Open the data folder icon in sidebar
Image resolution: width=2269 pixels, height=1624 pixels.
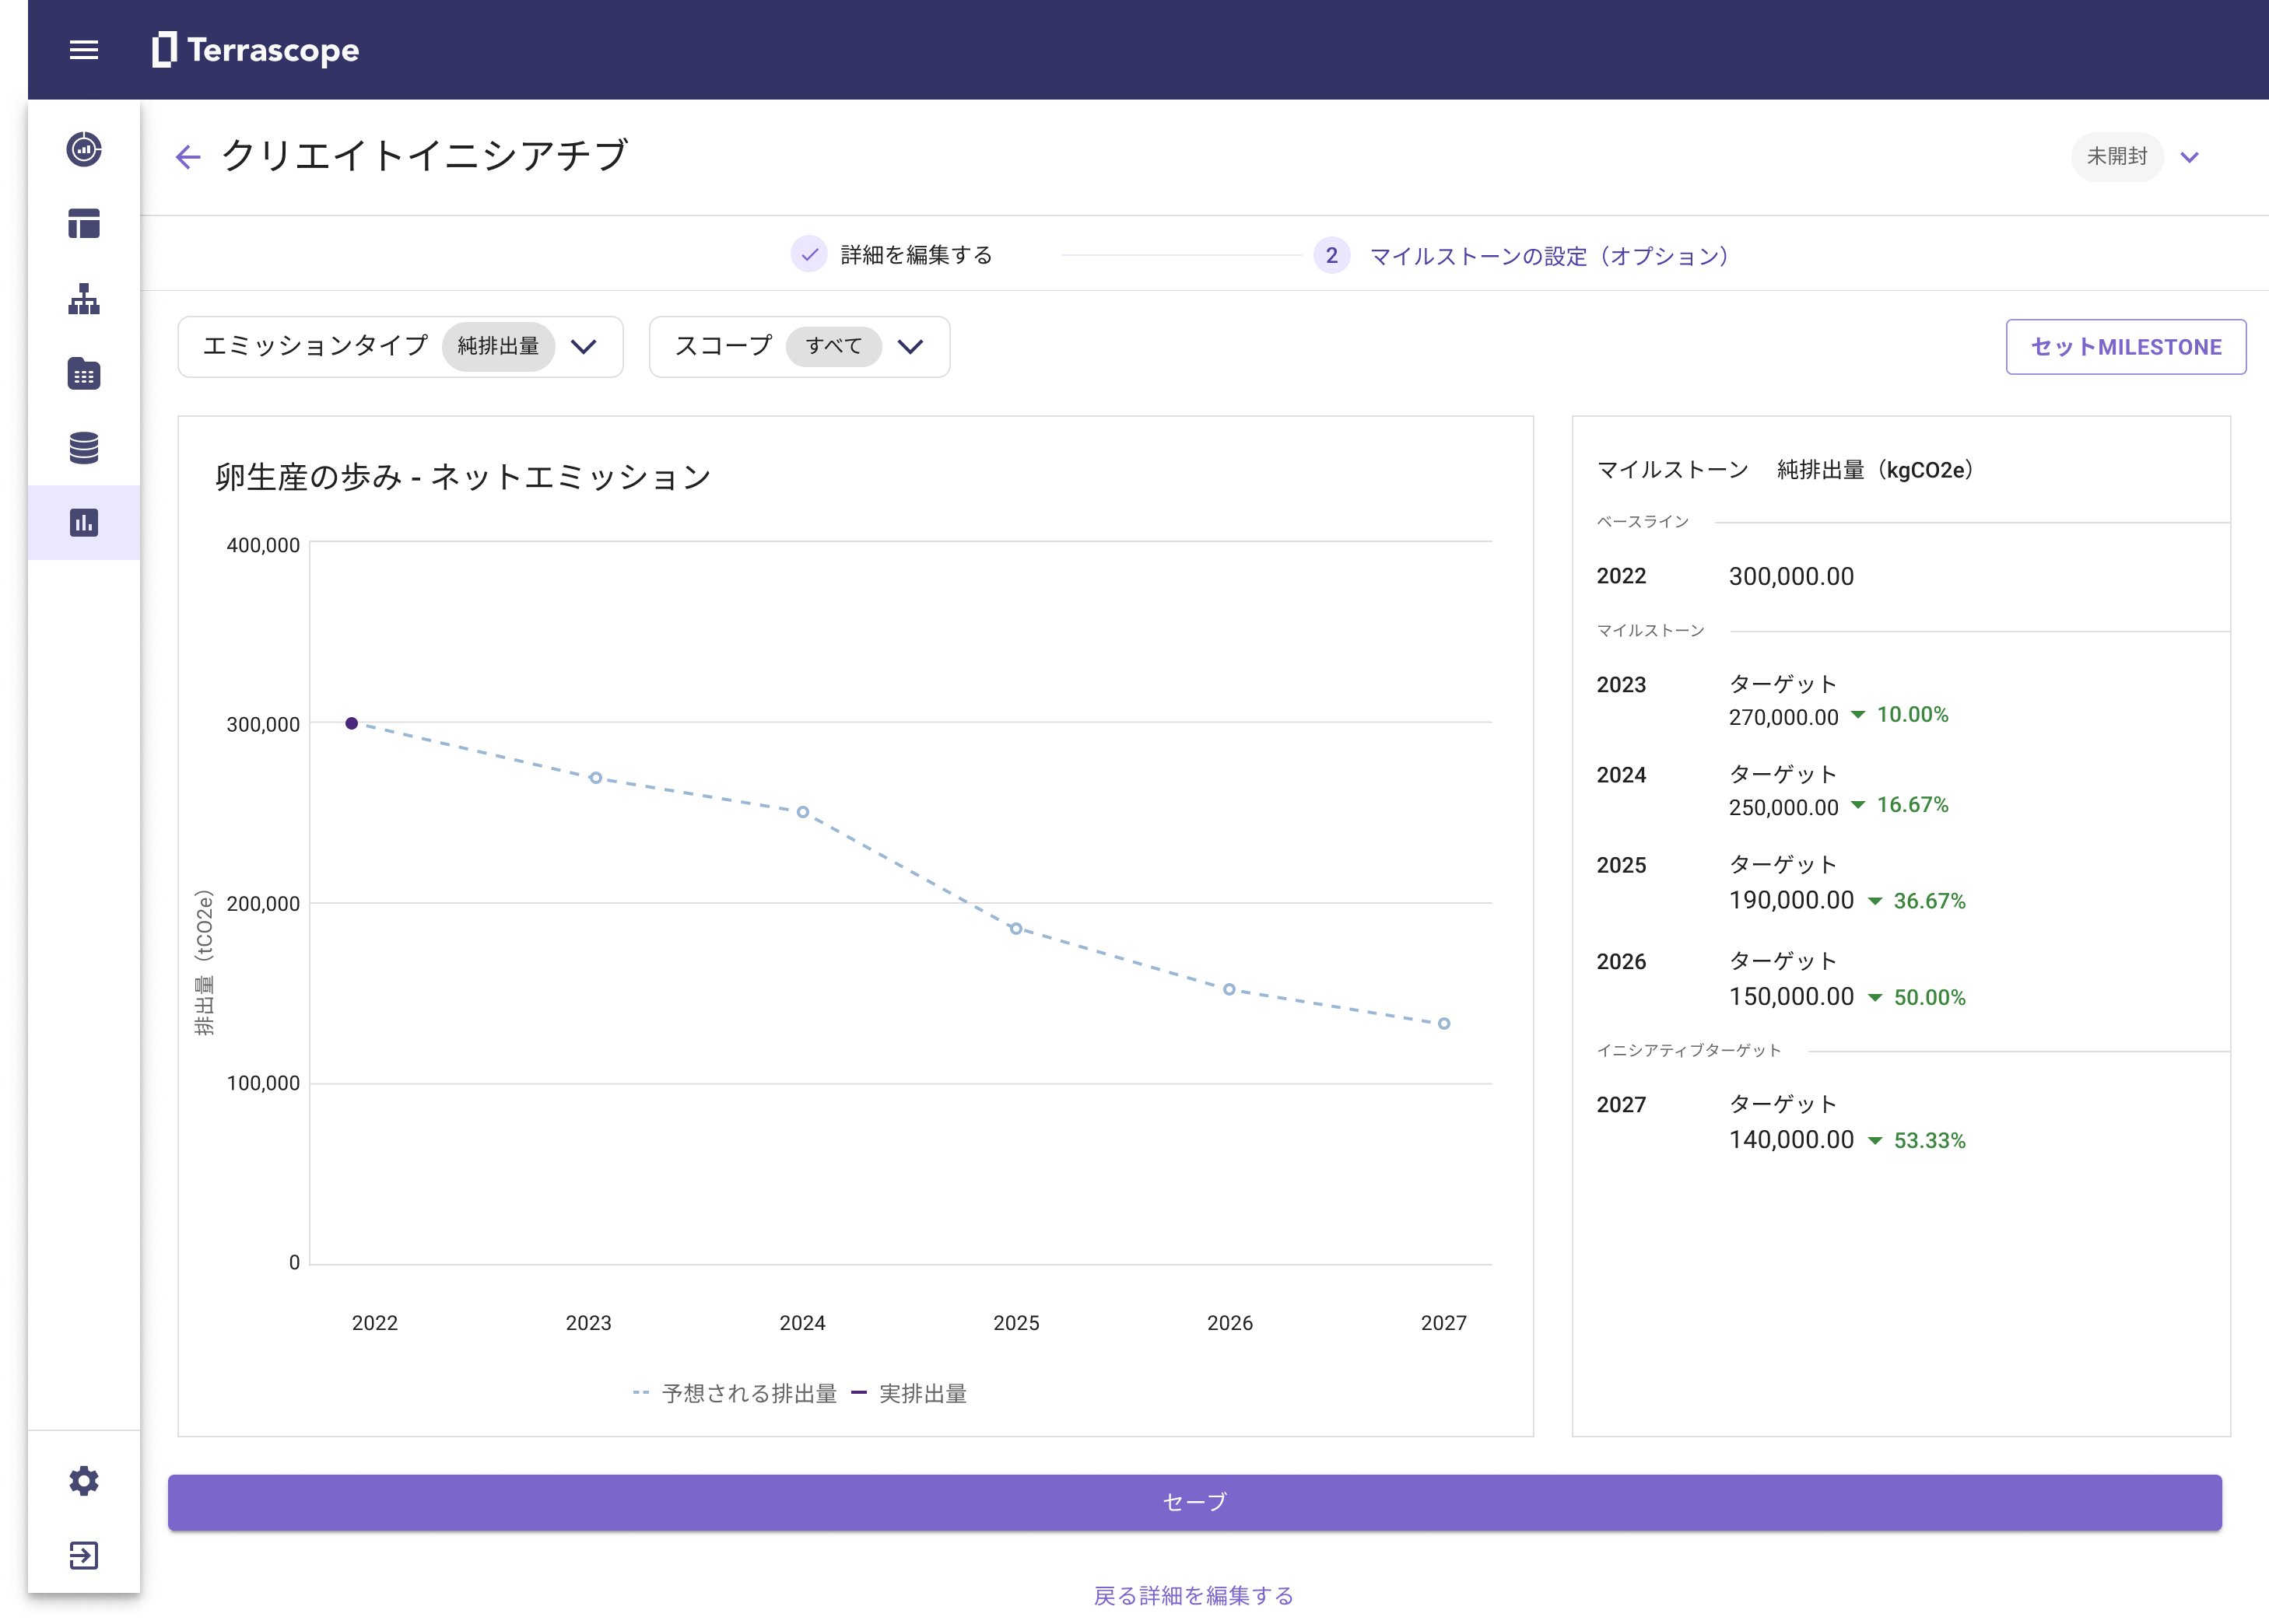(x=84, y=374)
